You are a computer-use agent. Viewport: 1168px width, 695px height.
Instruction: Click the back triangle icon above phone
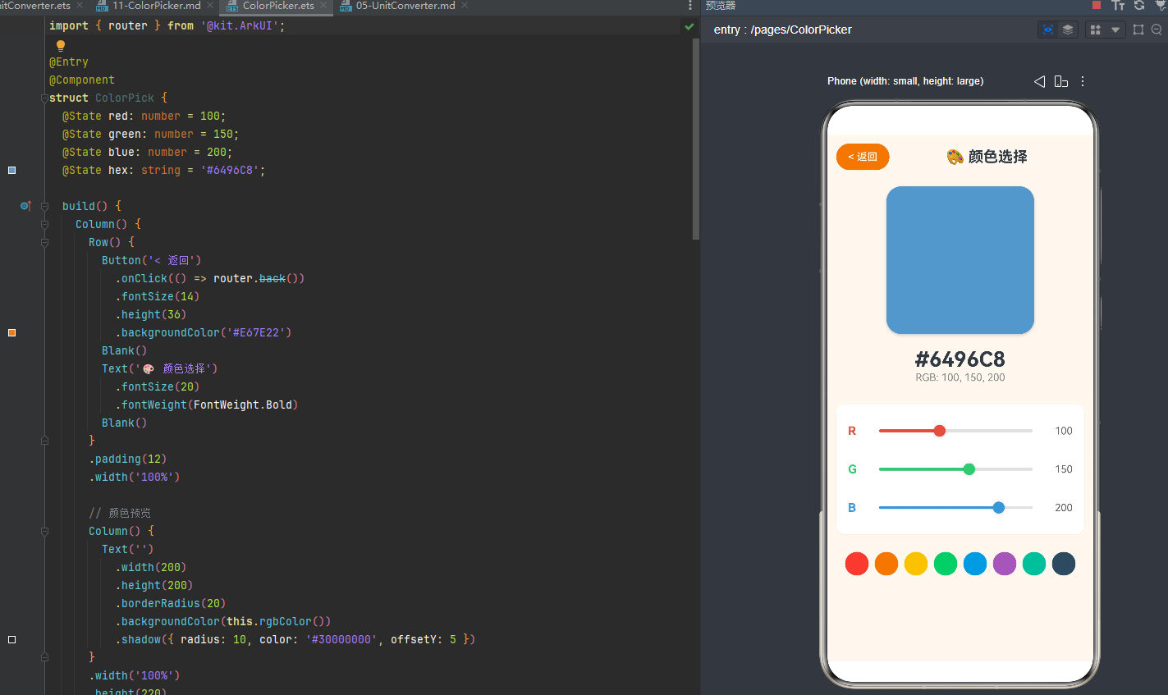(1039, 81)
